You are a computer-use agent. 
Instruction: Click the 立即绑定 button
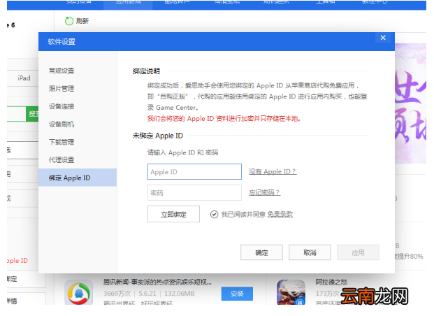[173, 214]
